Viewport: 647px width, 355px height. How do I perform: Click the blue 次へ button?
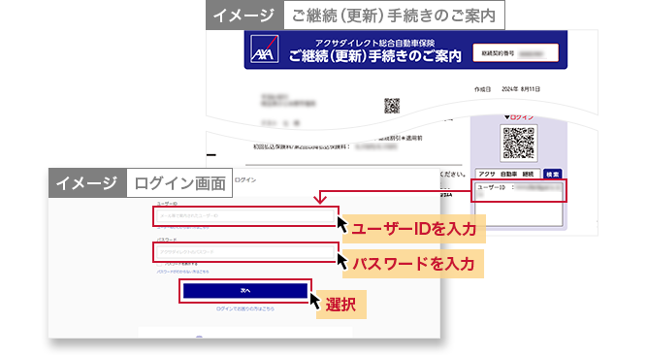point(245,291)
